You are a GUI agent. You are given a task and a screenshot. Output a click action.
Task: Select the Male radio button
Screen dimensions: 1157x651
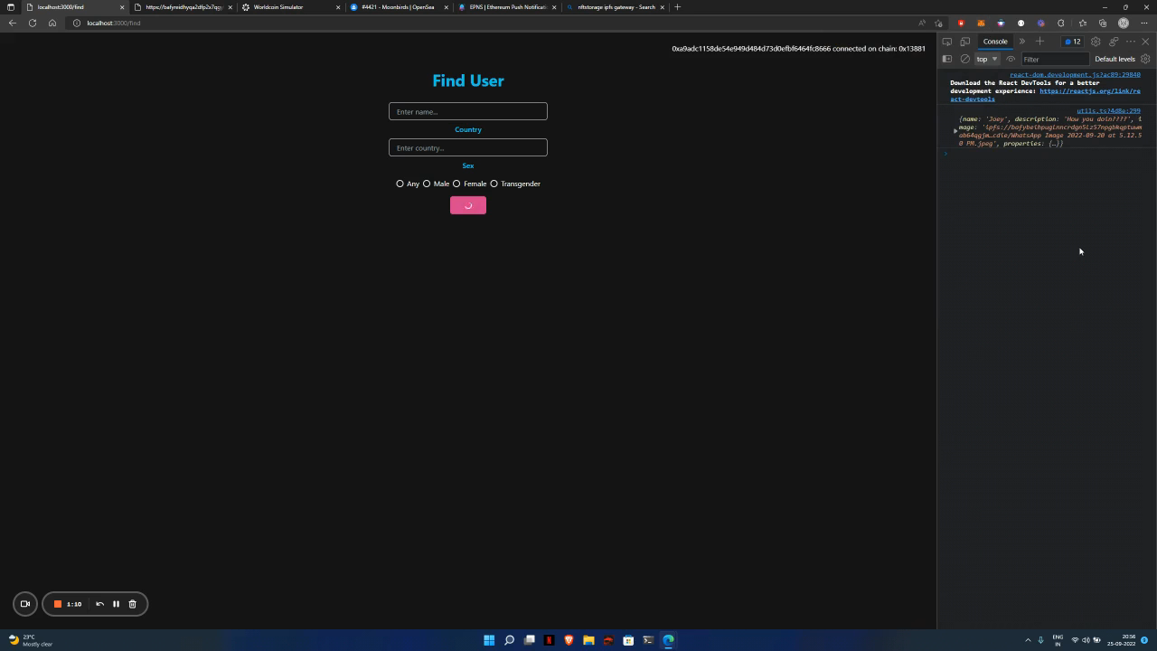pos(427,184)
